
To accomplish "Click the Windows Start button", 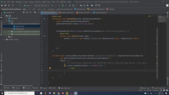I will pyautogui.click(x=2, y=93).
